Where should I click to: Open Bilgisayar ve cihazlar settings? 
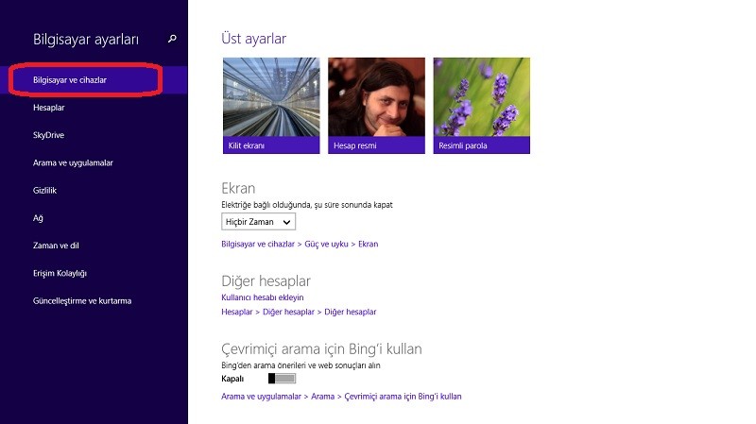tap(94, 80)
